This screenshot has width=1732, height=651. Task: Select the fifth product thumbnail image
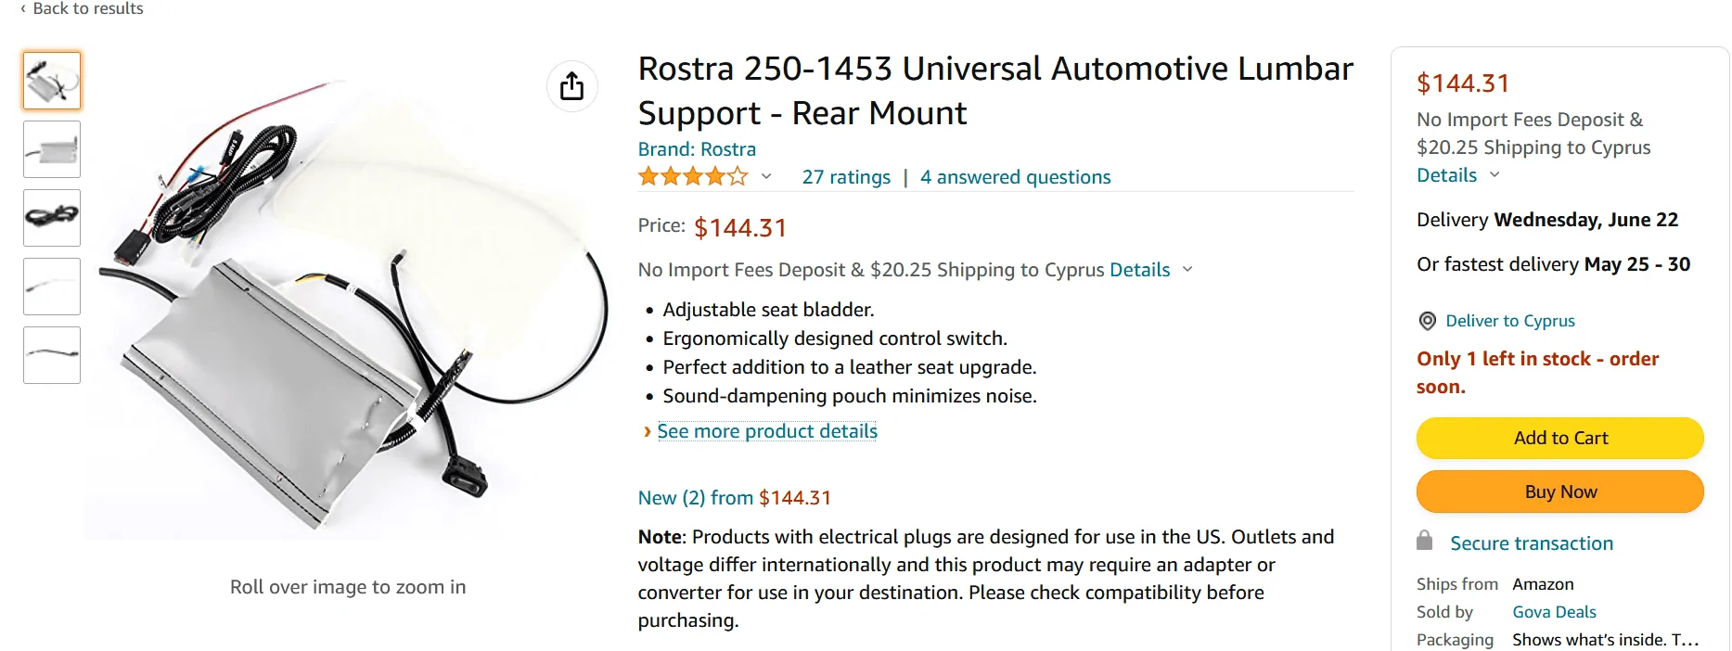(52, 355)
